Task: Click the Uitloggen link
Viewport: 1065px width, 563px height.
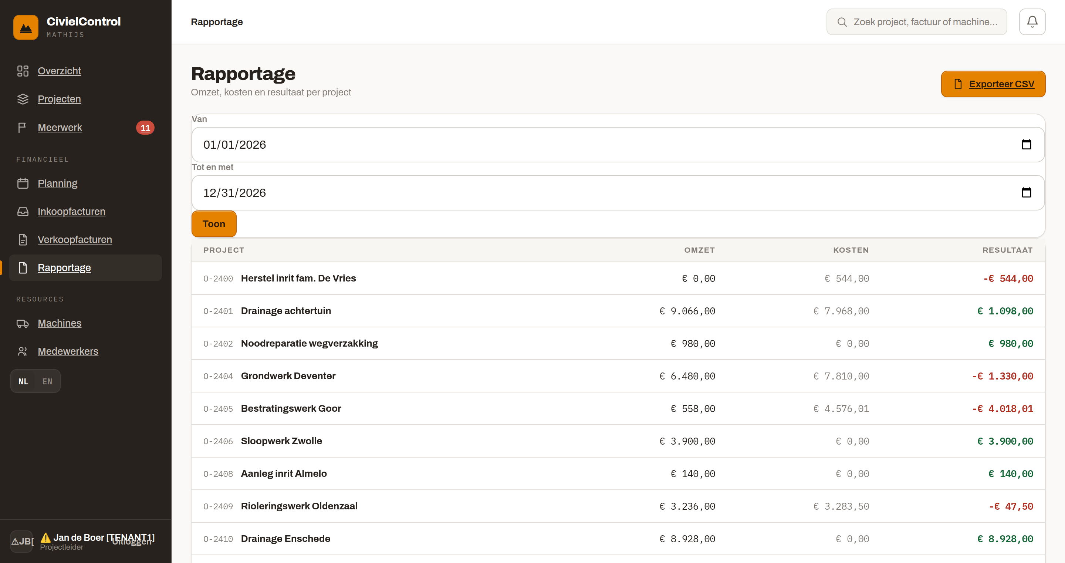Action: click(132, 541)
